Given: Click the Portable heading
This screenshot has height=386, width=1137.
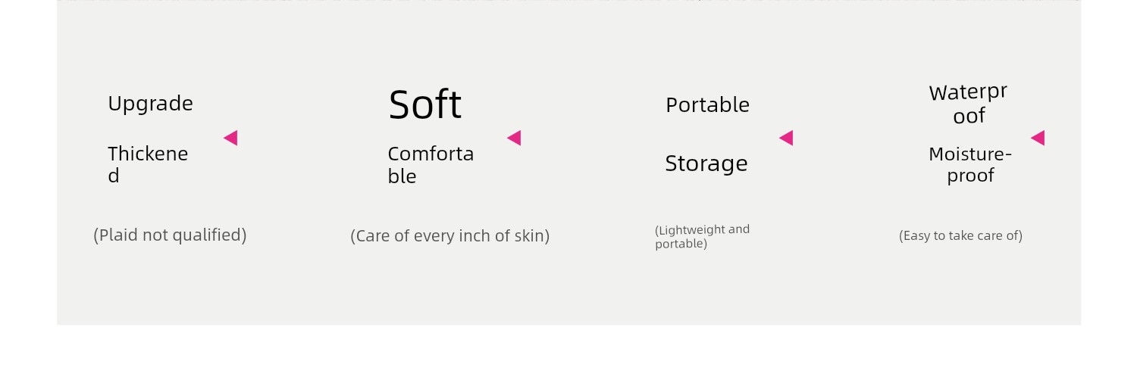Looking at the screenshot, I should click(x=707, y=105).
